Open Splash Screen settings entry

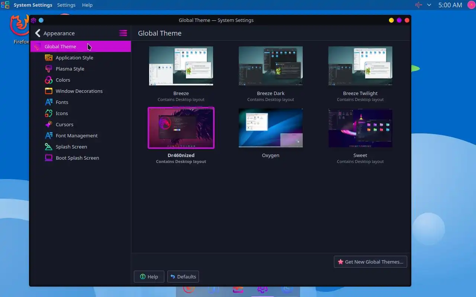81,147
